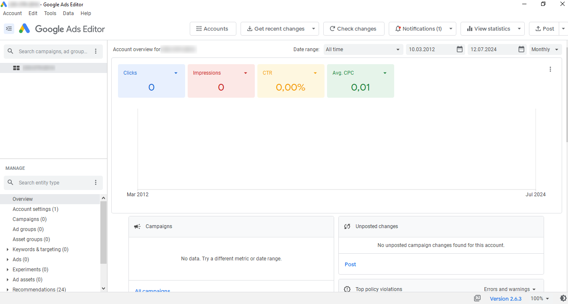Expand Keywords & targeting tree node
The width and height of the screenshot is (568, 304).
8,249
